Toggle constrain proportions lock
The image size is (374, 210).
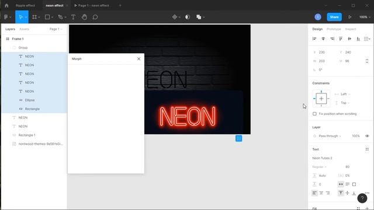[367, 61]
